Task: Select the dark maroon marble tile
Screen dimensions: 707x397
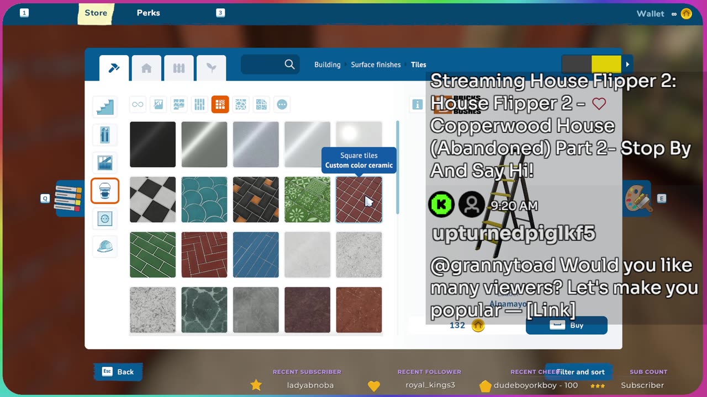Action: tap(307, 310)
